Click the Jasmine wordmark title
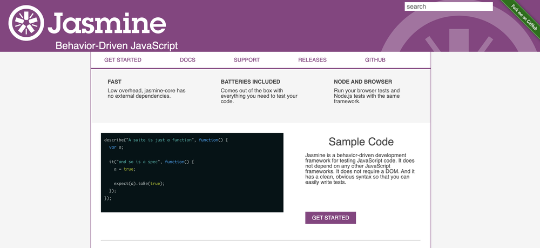The height and width of the screenshot is (248, 540). click(x=107, y=23)
